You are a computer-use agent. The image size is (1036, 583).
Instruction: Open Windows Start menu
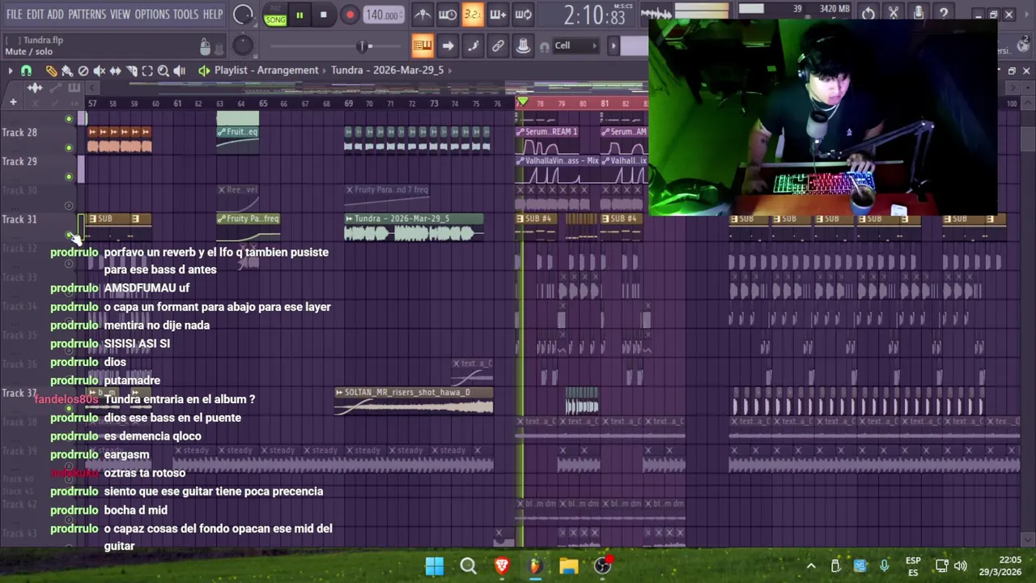pyautogui.click(x=435, y=566)
